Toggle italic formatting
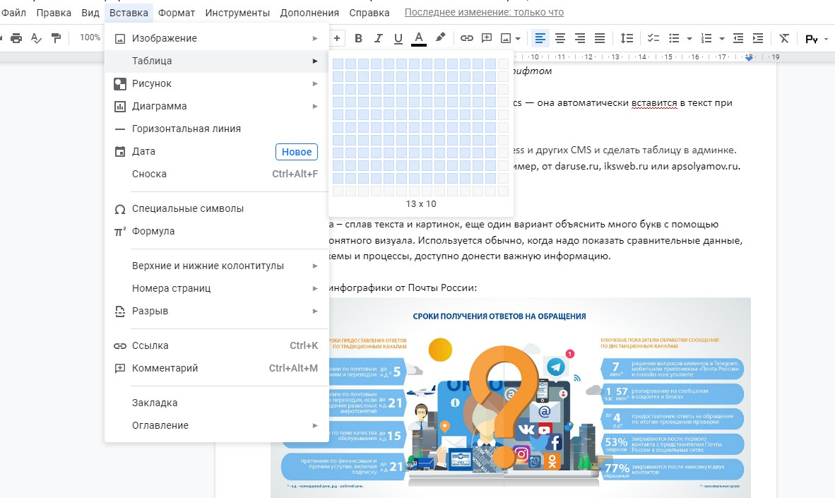The width and height of the screenshot is (835, 498). (378, 38)
